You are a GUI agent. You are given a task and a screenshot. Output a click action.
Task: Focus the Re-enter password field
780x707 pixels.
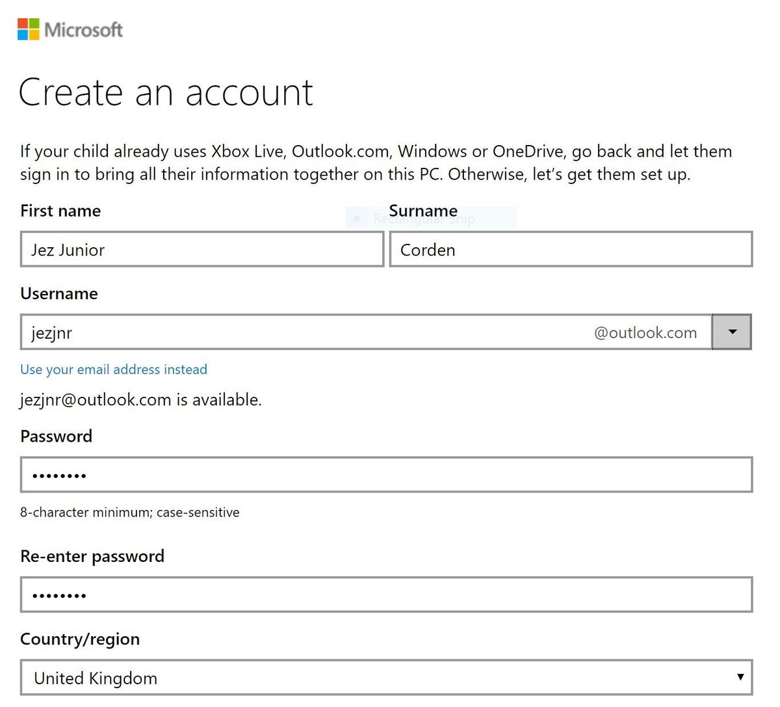(x=386, y=594)
